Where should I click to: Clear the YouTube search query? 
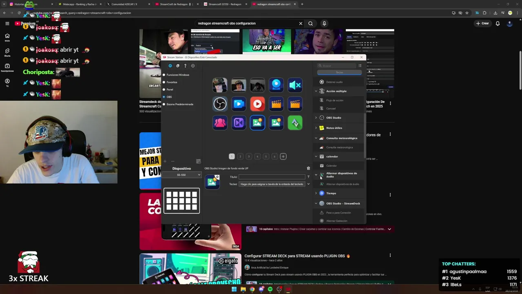click(x=301, y=23)
